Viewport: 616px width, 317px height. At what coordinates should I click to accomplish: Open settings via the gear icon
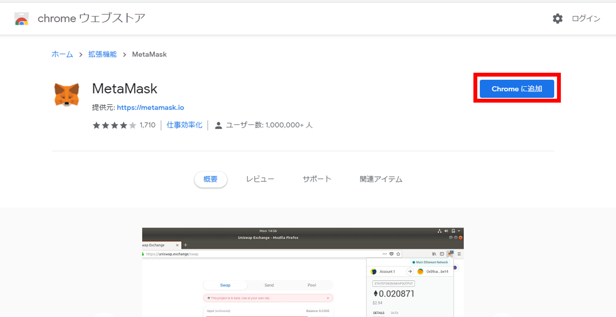coord(557,19)
